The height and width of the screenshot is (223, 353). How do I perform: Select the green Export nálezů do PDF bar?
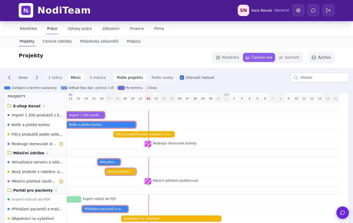click(74, 199)
